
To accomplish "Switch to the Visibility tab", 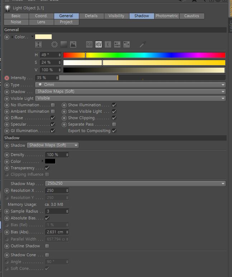I will tap(117, 16).
